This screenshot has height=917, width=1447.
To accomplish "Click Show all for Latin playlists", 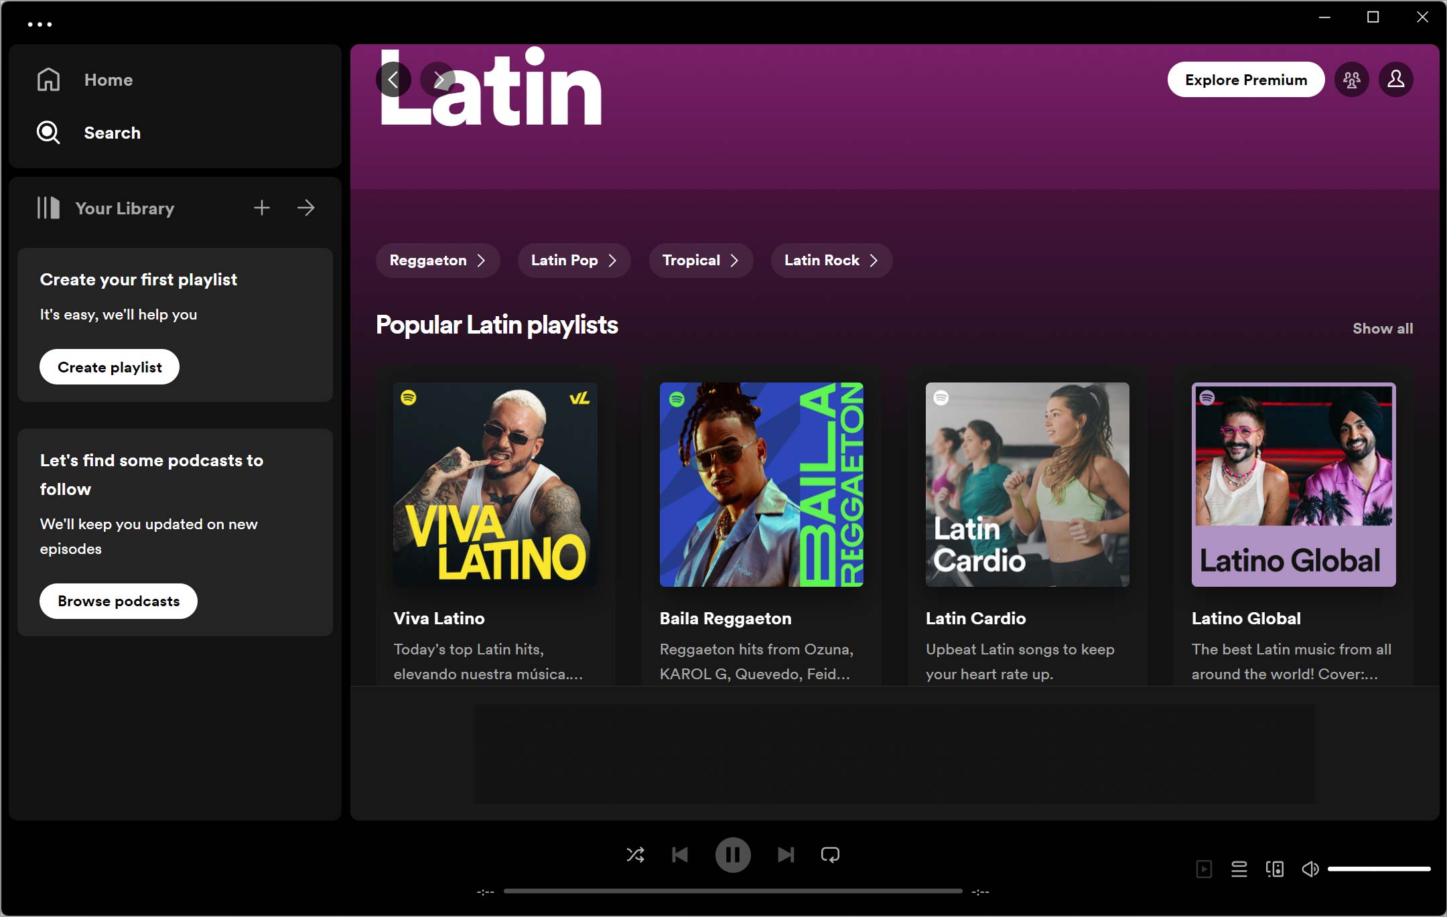I will point(1383,329).
